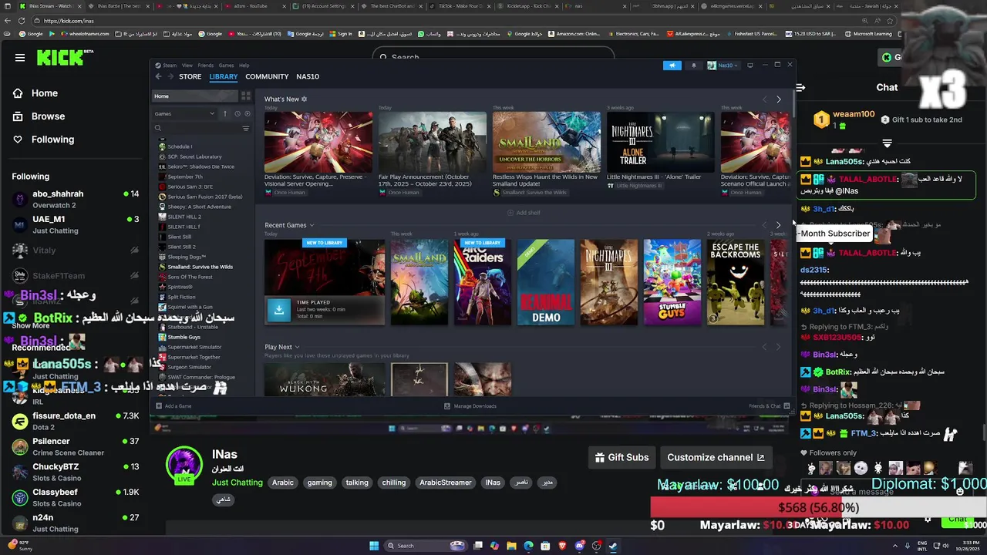Expand the Play Next dropdown

pos(281,347)
